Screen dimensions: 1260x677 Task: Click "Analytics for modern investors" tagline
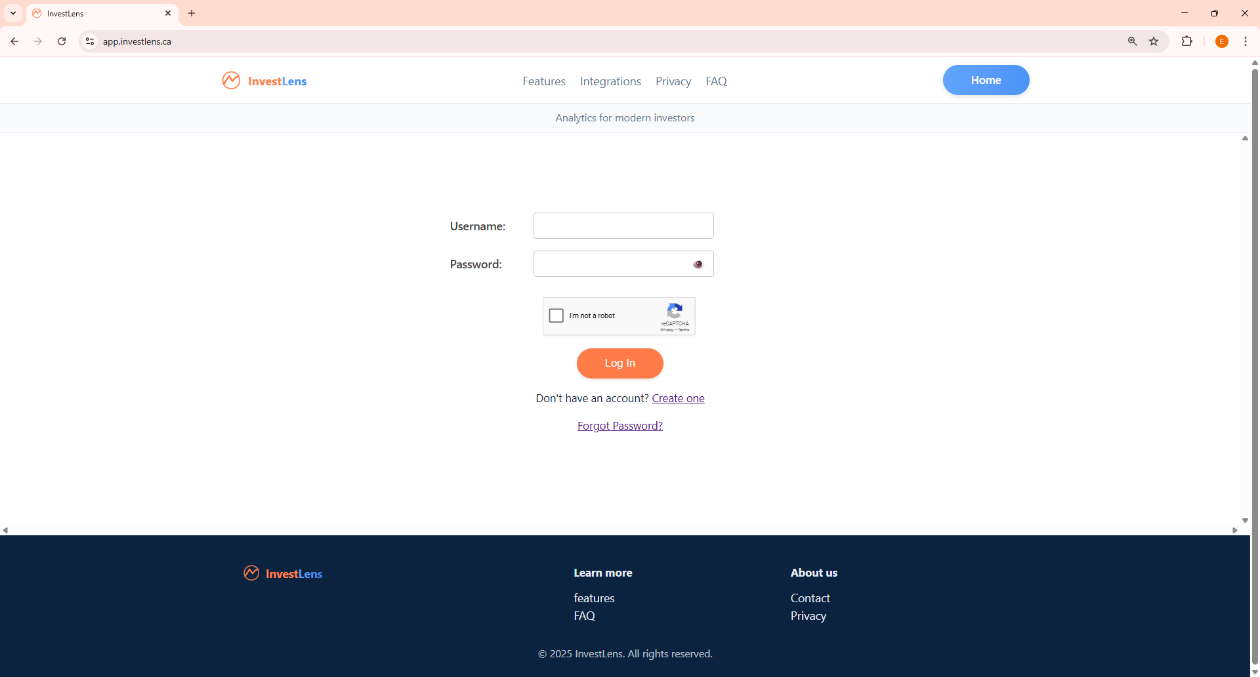tap(625, 118)
